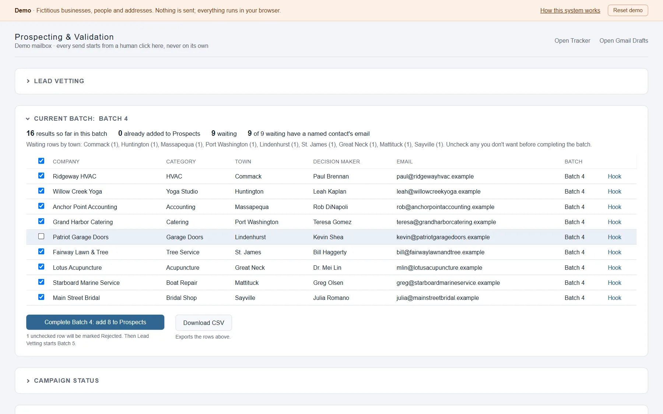Open Hook for Patriot Garage Doors
The height and width of the screenshot is (414, 663).
tap(614, 237)
